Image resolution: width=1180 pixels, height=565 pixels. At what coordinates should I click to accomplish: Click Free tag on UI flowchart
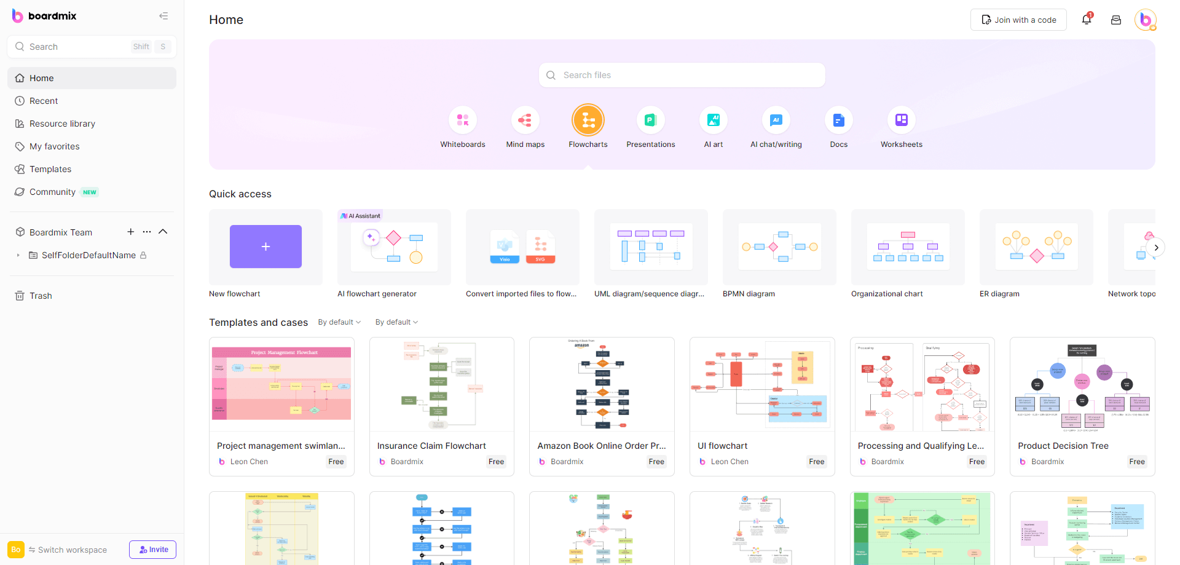click(817, 462)
